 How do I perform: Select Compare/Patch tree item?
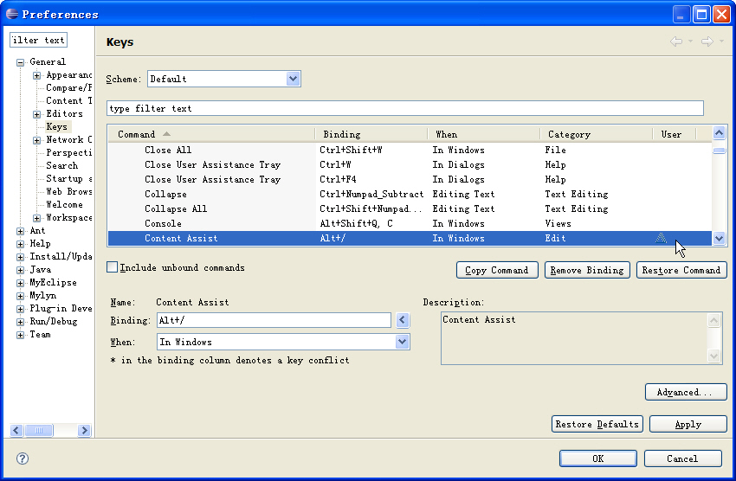pyautogui.click(x=68, y=87)
